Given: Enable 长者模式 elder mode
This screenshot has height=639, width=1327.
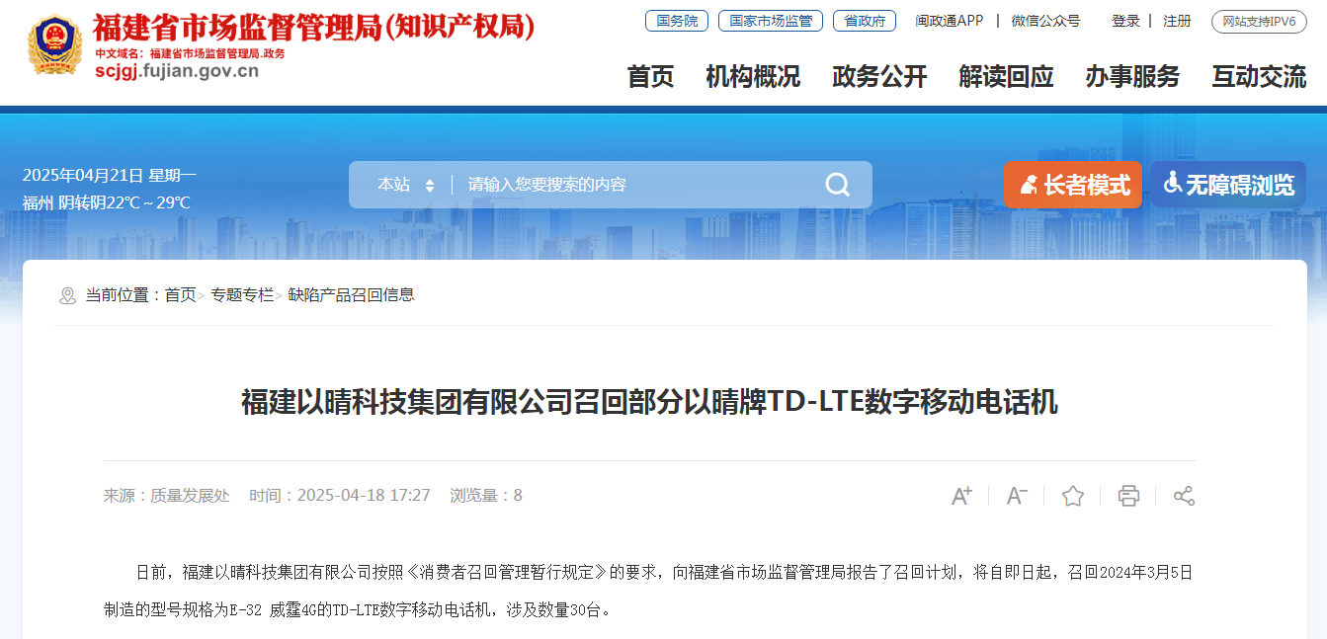Looking at the screenshot, I should click(1073, 185).
